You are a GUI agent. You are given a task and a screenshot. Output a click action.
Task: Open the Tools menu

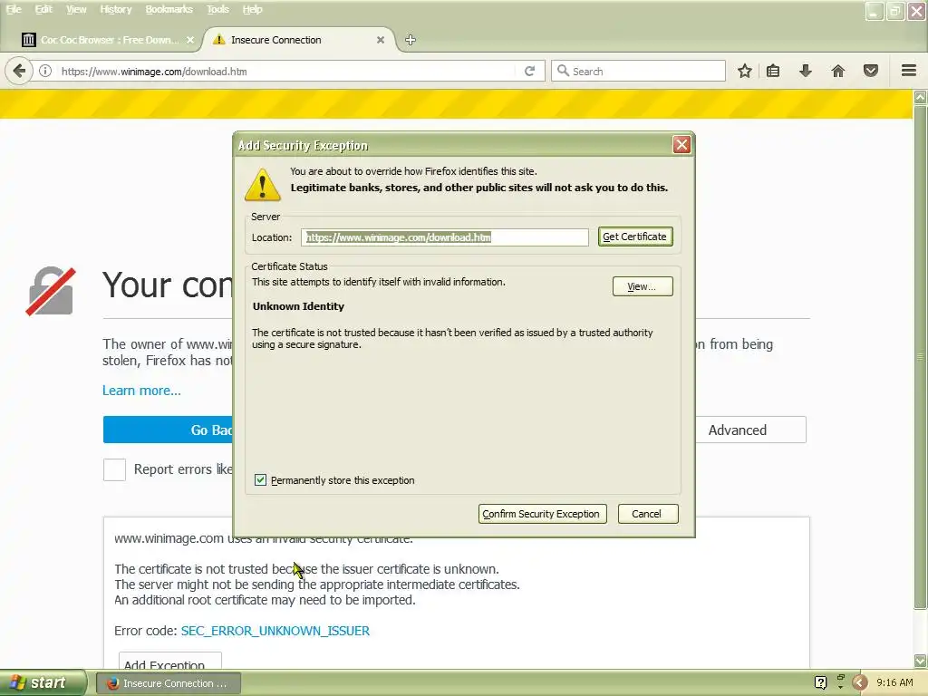tap(217, 9)
